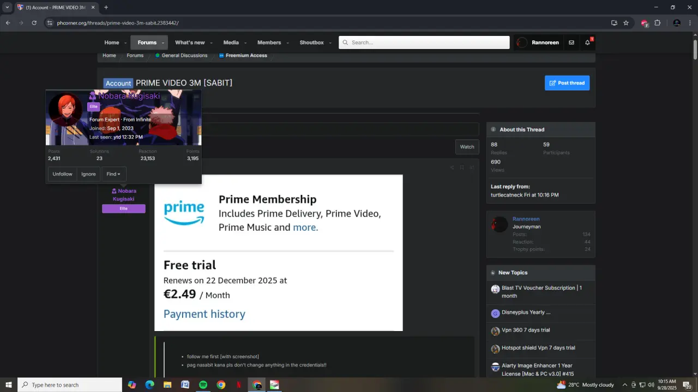Click the share icon on the post

[x=452, y=168]
